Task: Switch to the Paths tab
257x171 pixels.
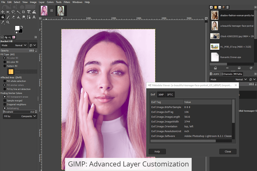Action: click(238, 74)
